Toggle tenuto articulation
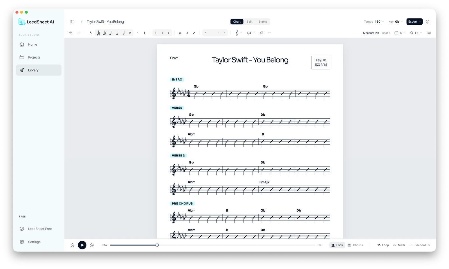 (218, 33)
